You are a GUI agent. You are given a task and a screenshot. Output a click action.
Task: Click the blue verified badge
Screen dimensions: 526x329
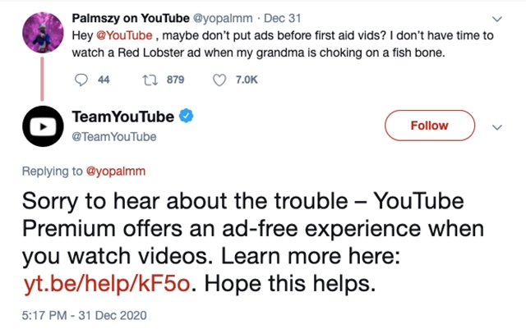(x=187, y=117)
